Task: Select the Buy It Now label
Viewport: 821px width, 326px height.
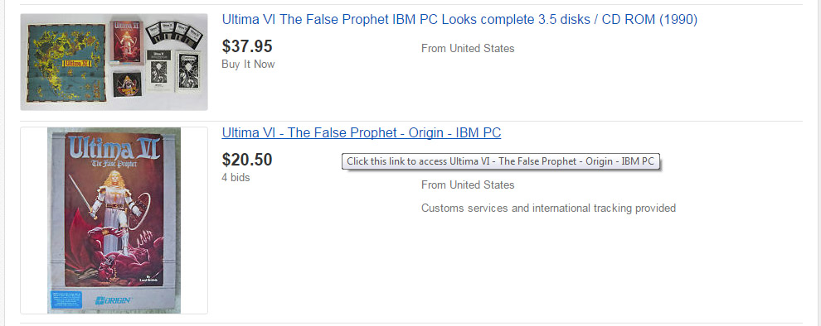Action: point(248,65)
